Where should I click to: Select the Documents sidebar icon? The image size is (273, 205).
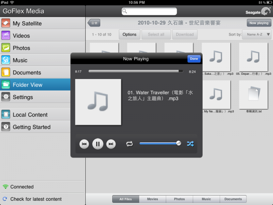6,72
